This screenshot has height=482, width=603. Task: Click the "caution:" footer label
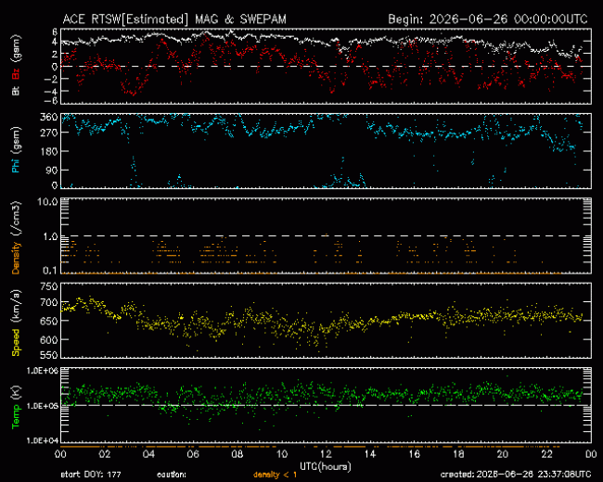coord(172,476)
